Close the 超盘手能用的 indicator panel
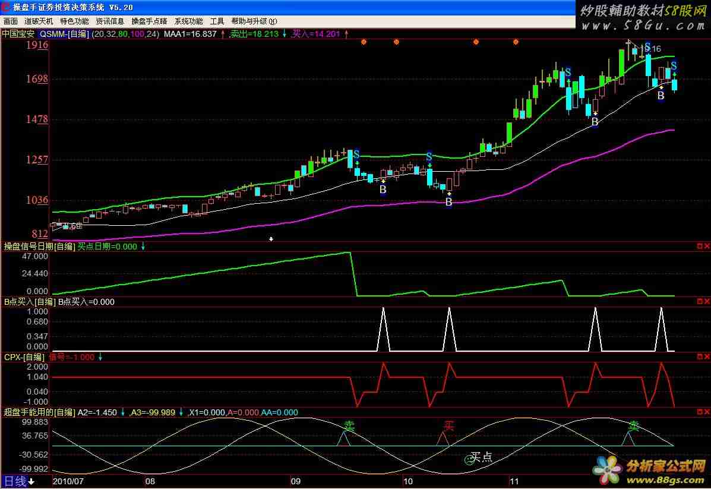The image size is (711, 489). tap(707, 411)
